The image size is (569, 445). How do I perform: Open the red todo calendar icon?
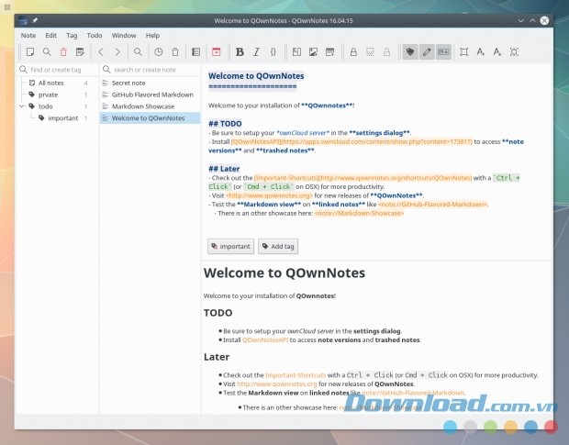[x=217, y=52]
